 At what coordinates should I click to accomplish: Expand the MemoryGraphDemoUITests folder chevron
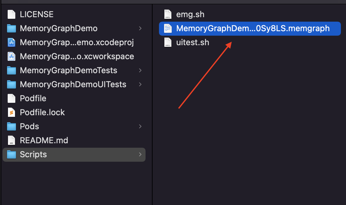[x=140, y=84]
